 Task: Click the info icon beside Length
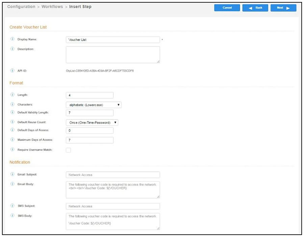(x=12, y=95)
